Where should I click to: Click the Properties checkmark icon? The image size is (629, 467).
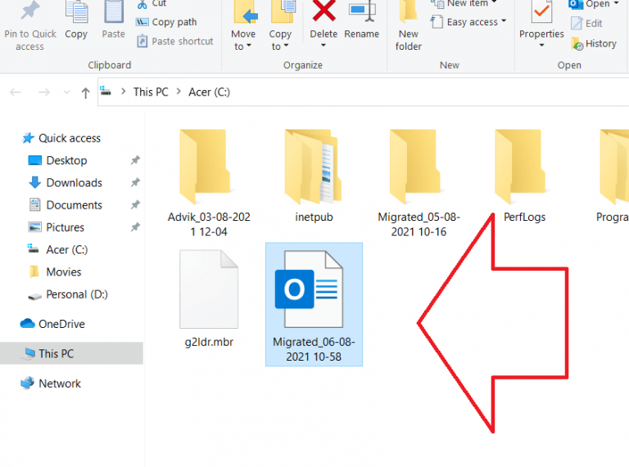coord(541,12)
